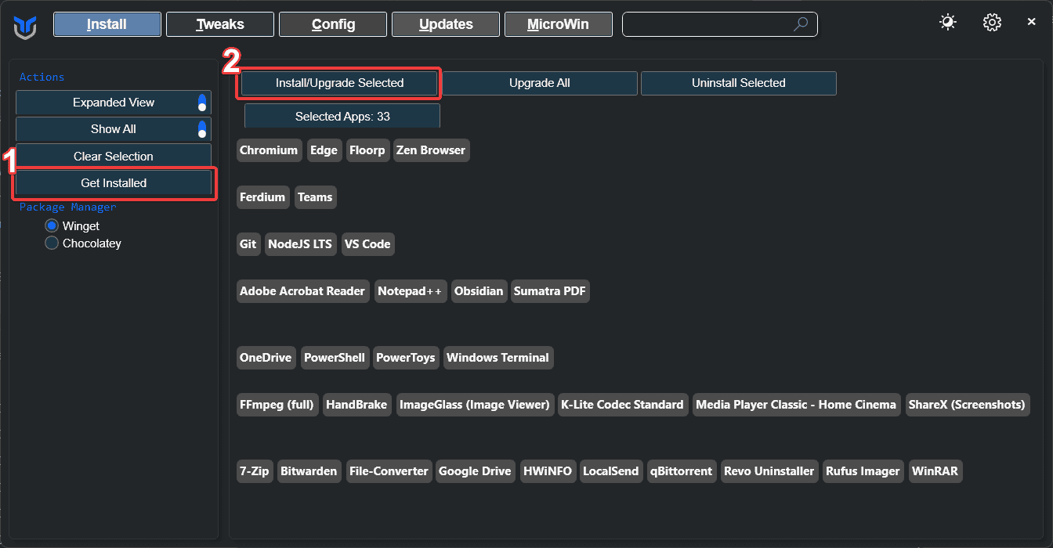Choose the Windows Terminal app chip

(498, 358)
